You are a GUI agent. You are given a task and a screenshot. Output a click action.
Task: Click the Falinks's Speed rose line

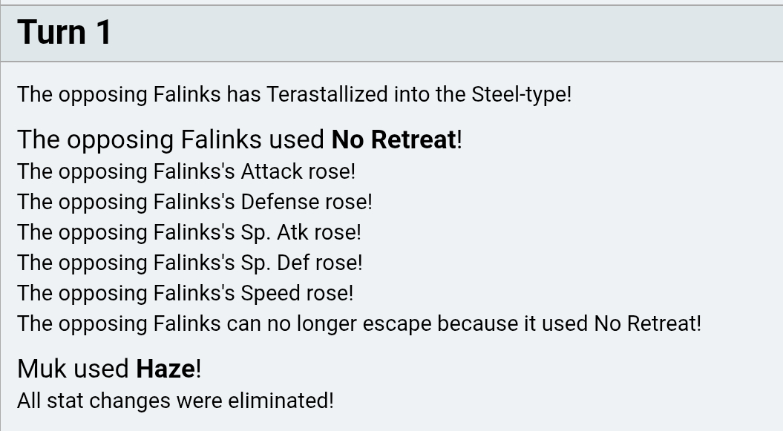(x=185, y=293)
